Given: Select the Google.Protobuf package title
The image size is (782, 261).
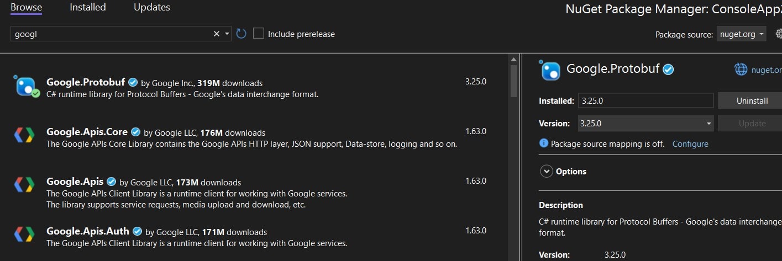Looking at the screenshot, I should coord(86,83).
